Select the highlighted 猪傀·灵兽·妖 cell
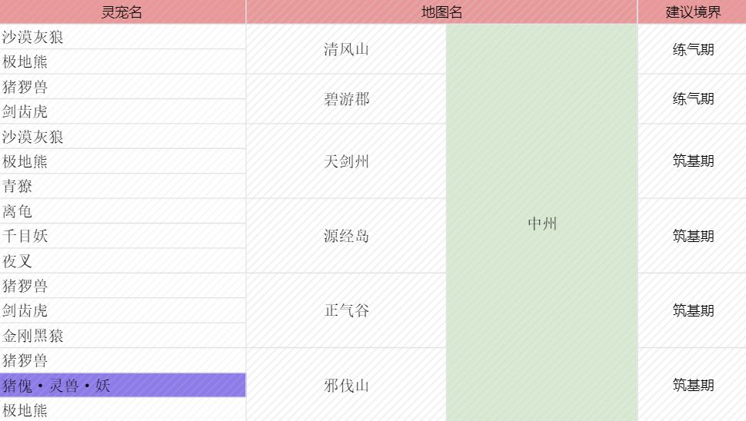Screen dimensions: 746x421 click(x=122, y=386)
